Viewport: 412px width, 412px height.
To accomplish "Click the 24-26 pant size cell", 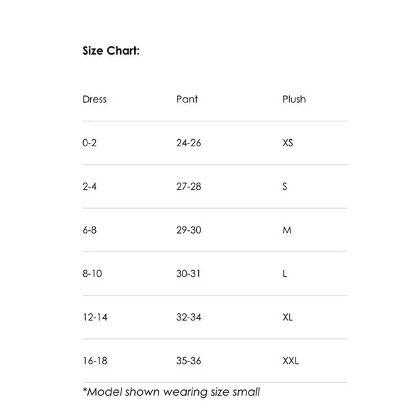I will tap(189, 143).
